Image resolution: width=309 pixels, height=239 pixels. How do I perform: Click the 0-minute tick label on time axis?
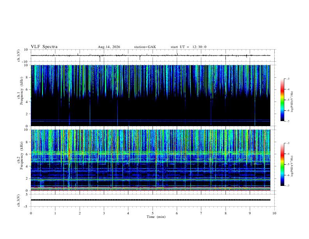coord(31,213)
